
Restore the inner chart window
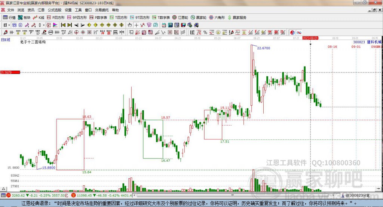pyautogui.click(x=375, y=10)
